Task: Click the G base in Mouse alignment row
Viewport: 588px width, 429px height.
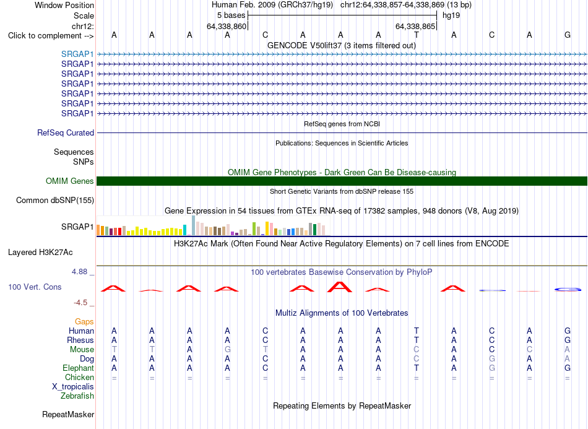Action: pos(227,350)
